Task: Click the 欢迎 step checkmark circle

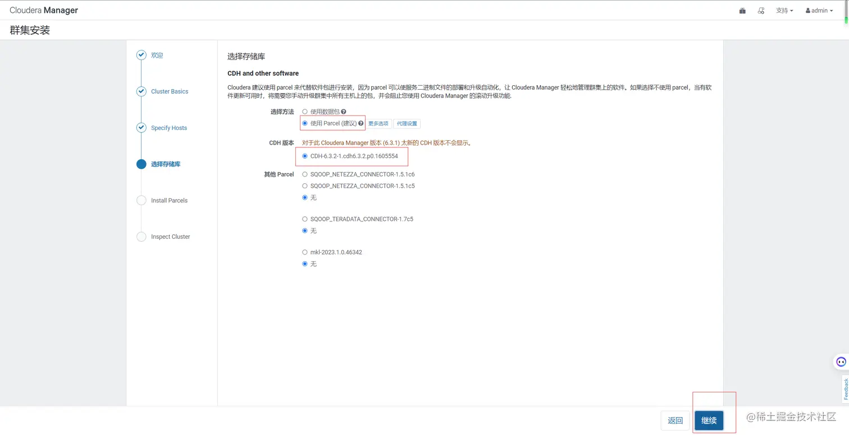Action: pos(141,55)
